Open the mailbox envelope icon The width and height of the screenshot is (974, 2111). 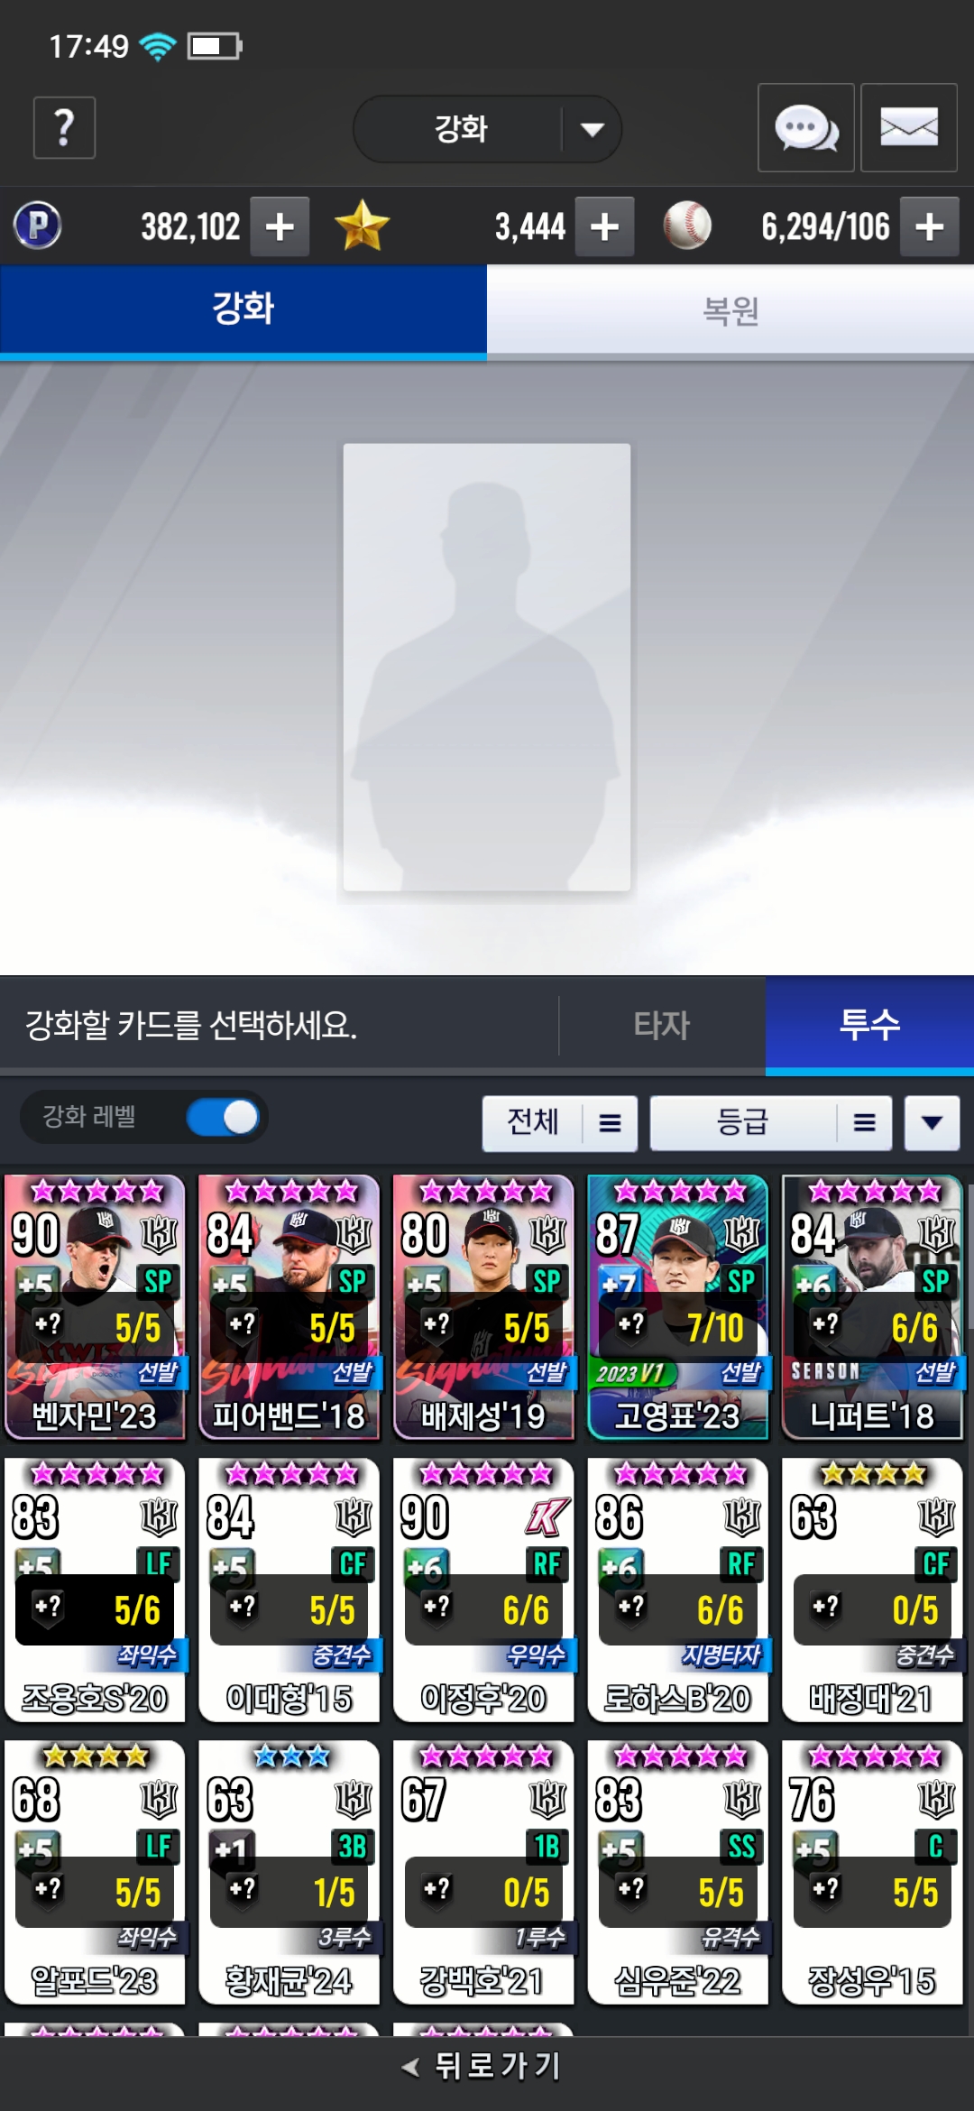click(909, 128)
